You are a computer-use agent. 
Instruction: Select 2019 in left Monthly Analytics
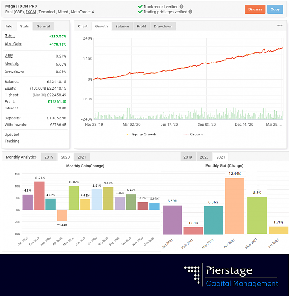49,157
